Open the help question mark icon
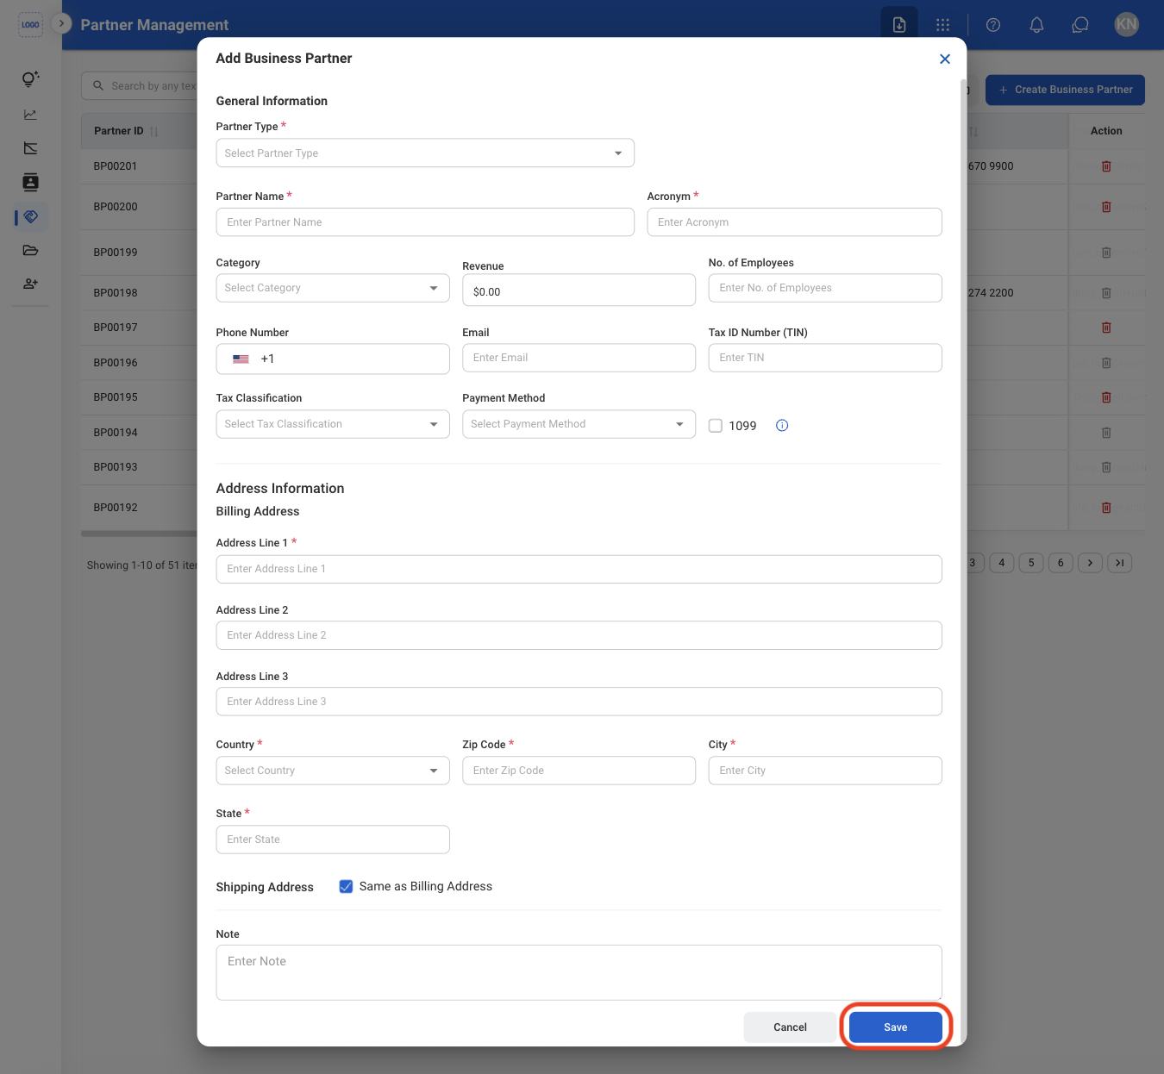The image size is (1164, 1074). [993, 25]
